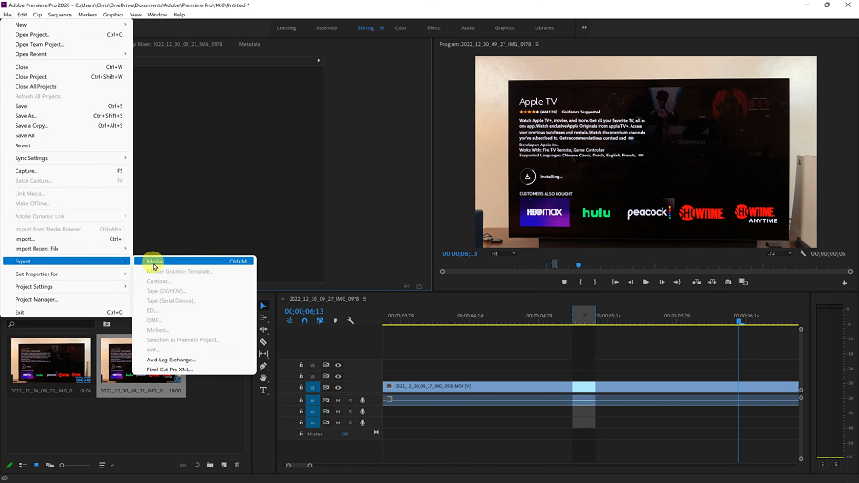Click Mark Out button

pos(595,282)
